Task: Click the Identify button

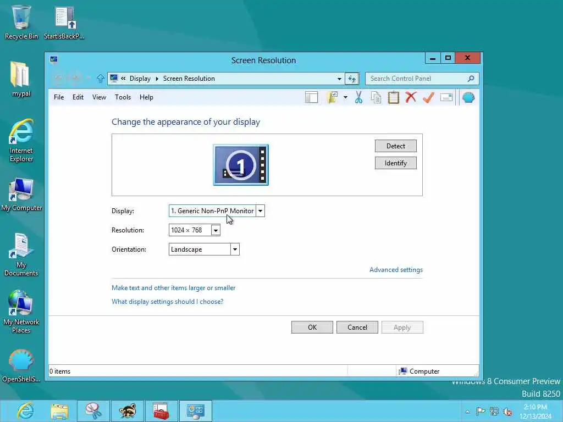Action: click(396, 163)
